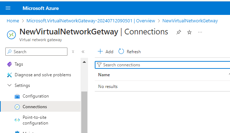230x133 pixels.
Task: Click the Virtual network gateway subtitle
Action: 40,40
